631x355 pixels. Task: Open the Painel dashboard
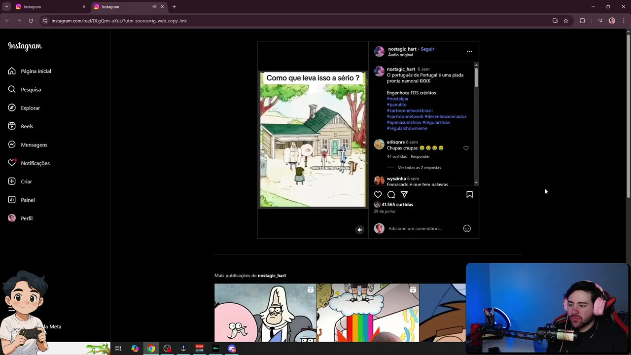coord(22,200)
